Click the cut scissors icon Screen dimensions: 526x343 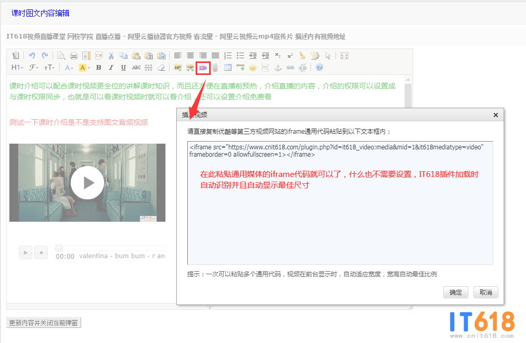pos(111,56)
